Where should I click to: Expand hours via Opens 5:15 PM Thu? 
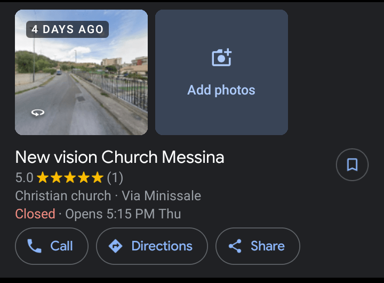click(x=123, y=214)
